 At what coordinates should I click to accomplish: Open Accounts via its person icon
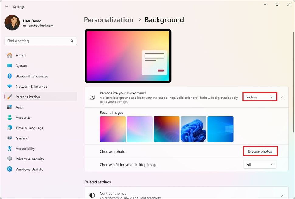[10, 118]
